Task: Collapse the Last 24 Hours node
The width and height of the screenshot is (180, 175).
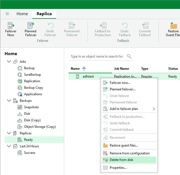Action: point(9,146)
